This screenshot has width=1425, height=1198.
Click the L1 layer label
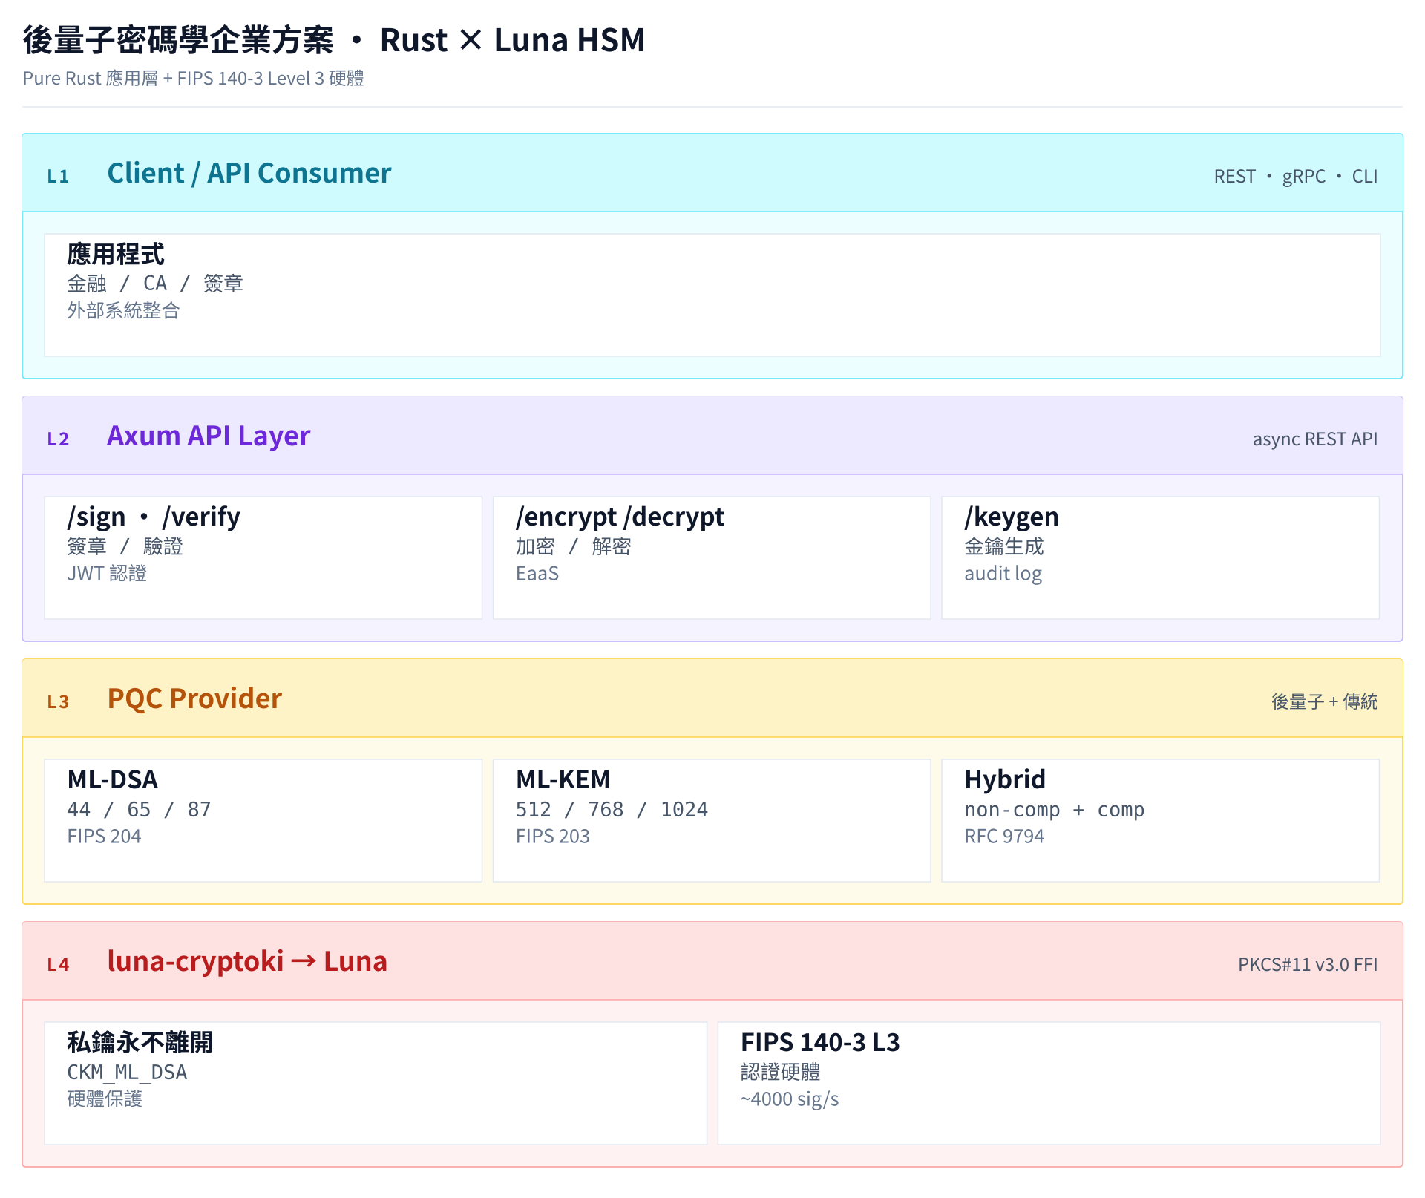58,177
